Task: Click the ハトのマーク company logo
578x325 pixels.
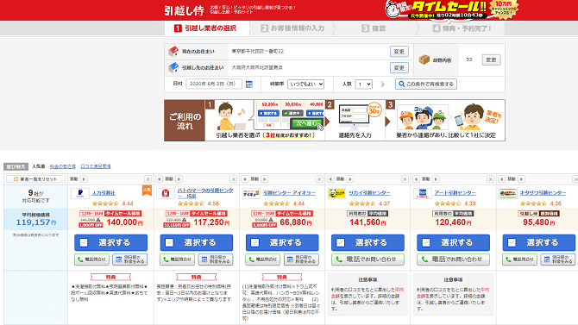Action: click(166, 193)
